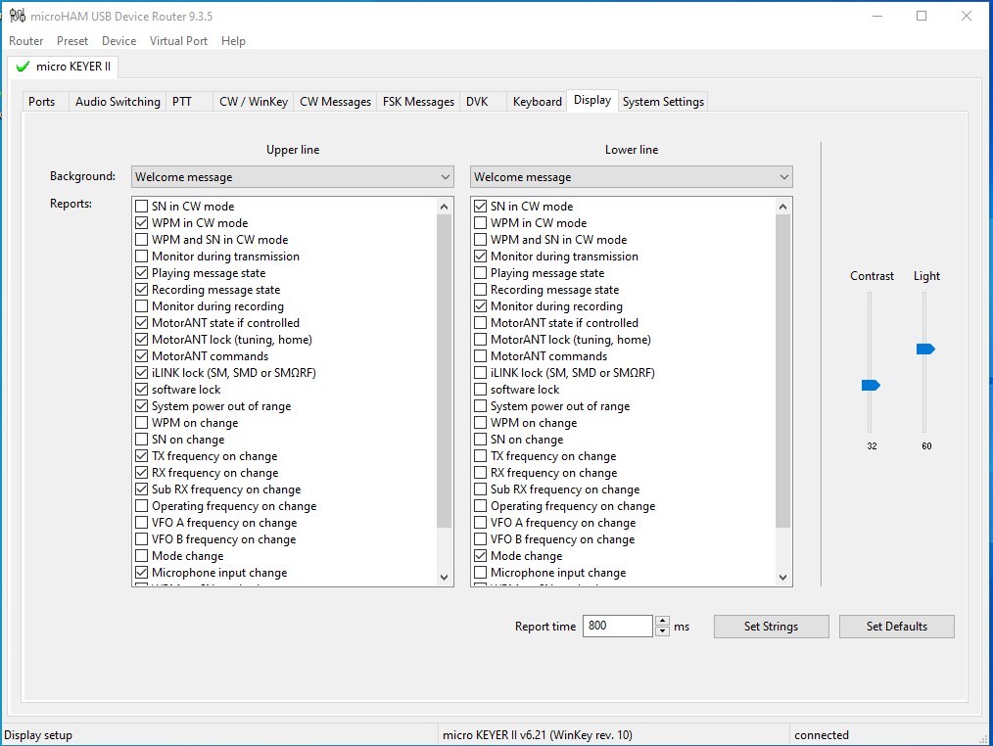Click green checkmark on micro KEYER II tab
The image size is (993, 746).
tap(23, 67)
